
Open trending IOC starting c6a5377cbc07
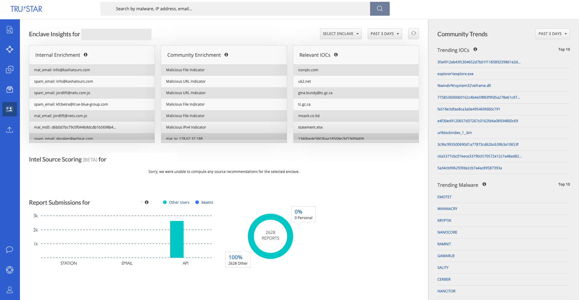[x=480, y=156]
